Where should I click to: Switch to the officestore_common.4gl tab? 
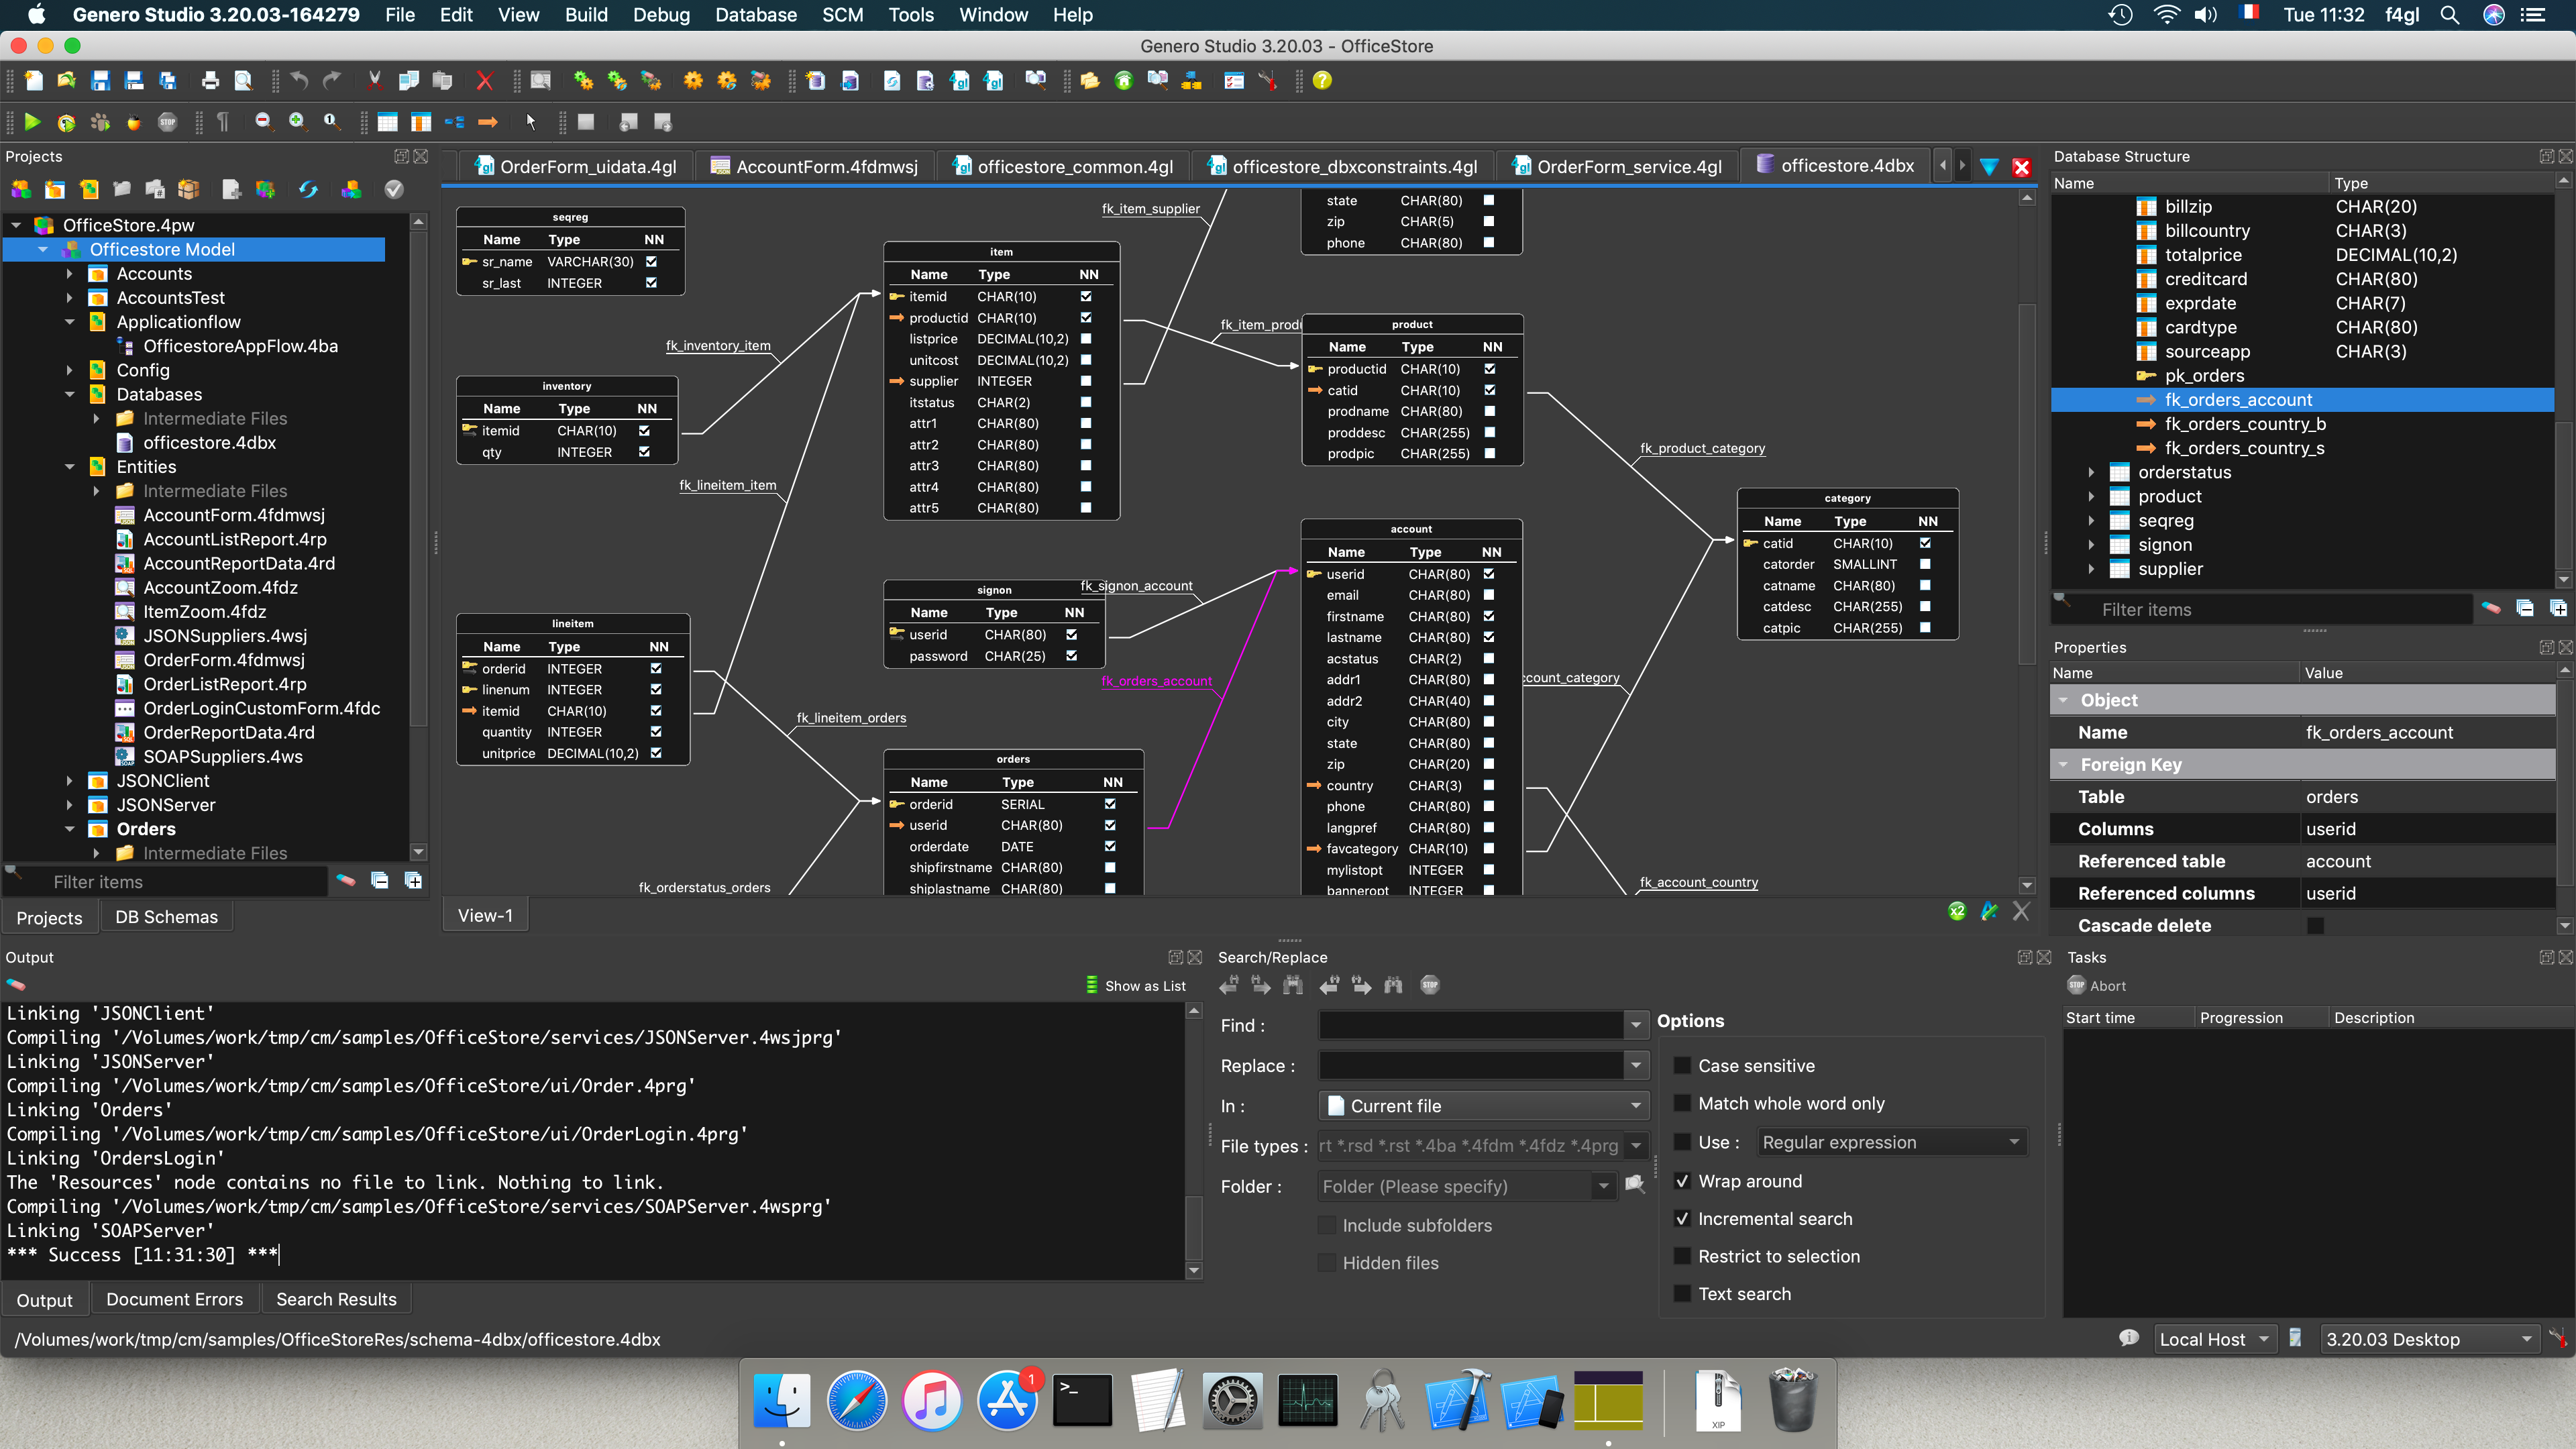coord(1063,167)
